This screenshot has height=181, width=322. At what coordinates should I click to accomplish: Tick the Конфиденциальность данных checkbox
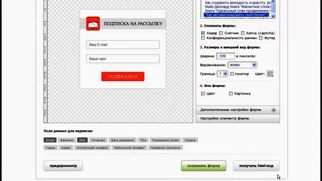click(203, 38)
